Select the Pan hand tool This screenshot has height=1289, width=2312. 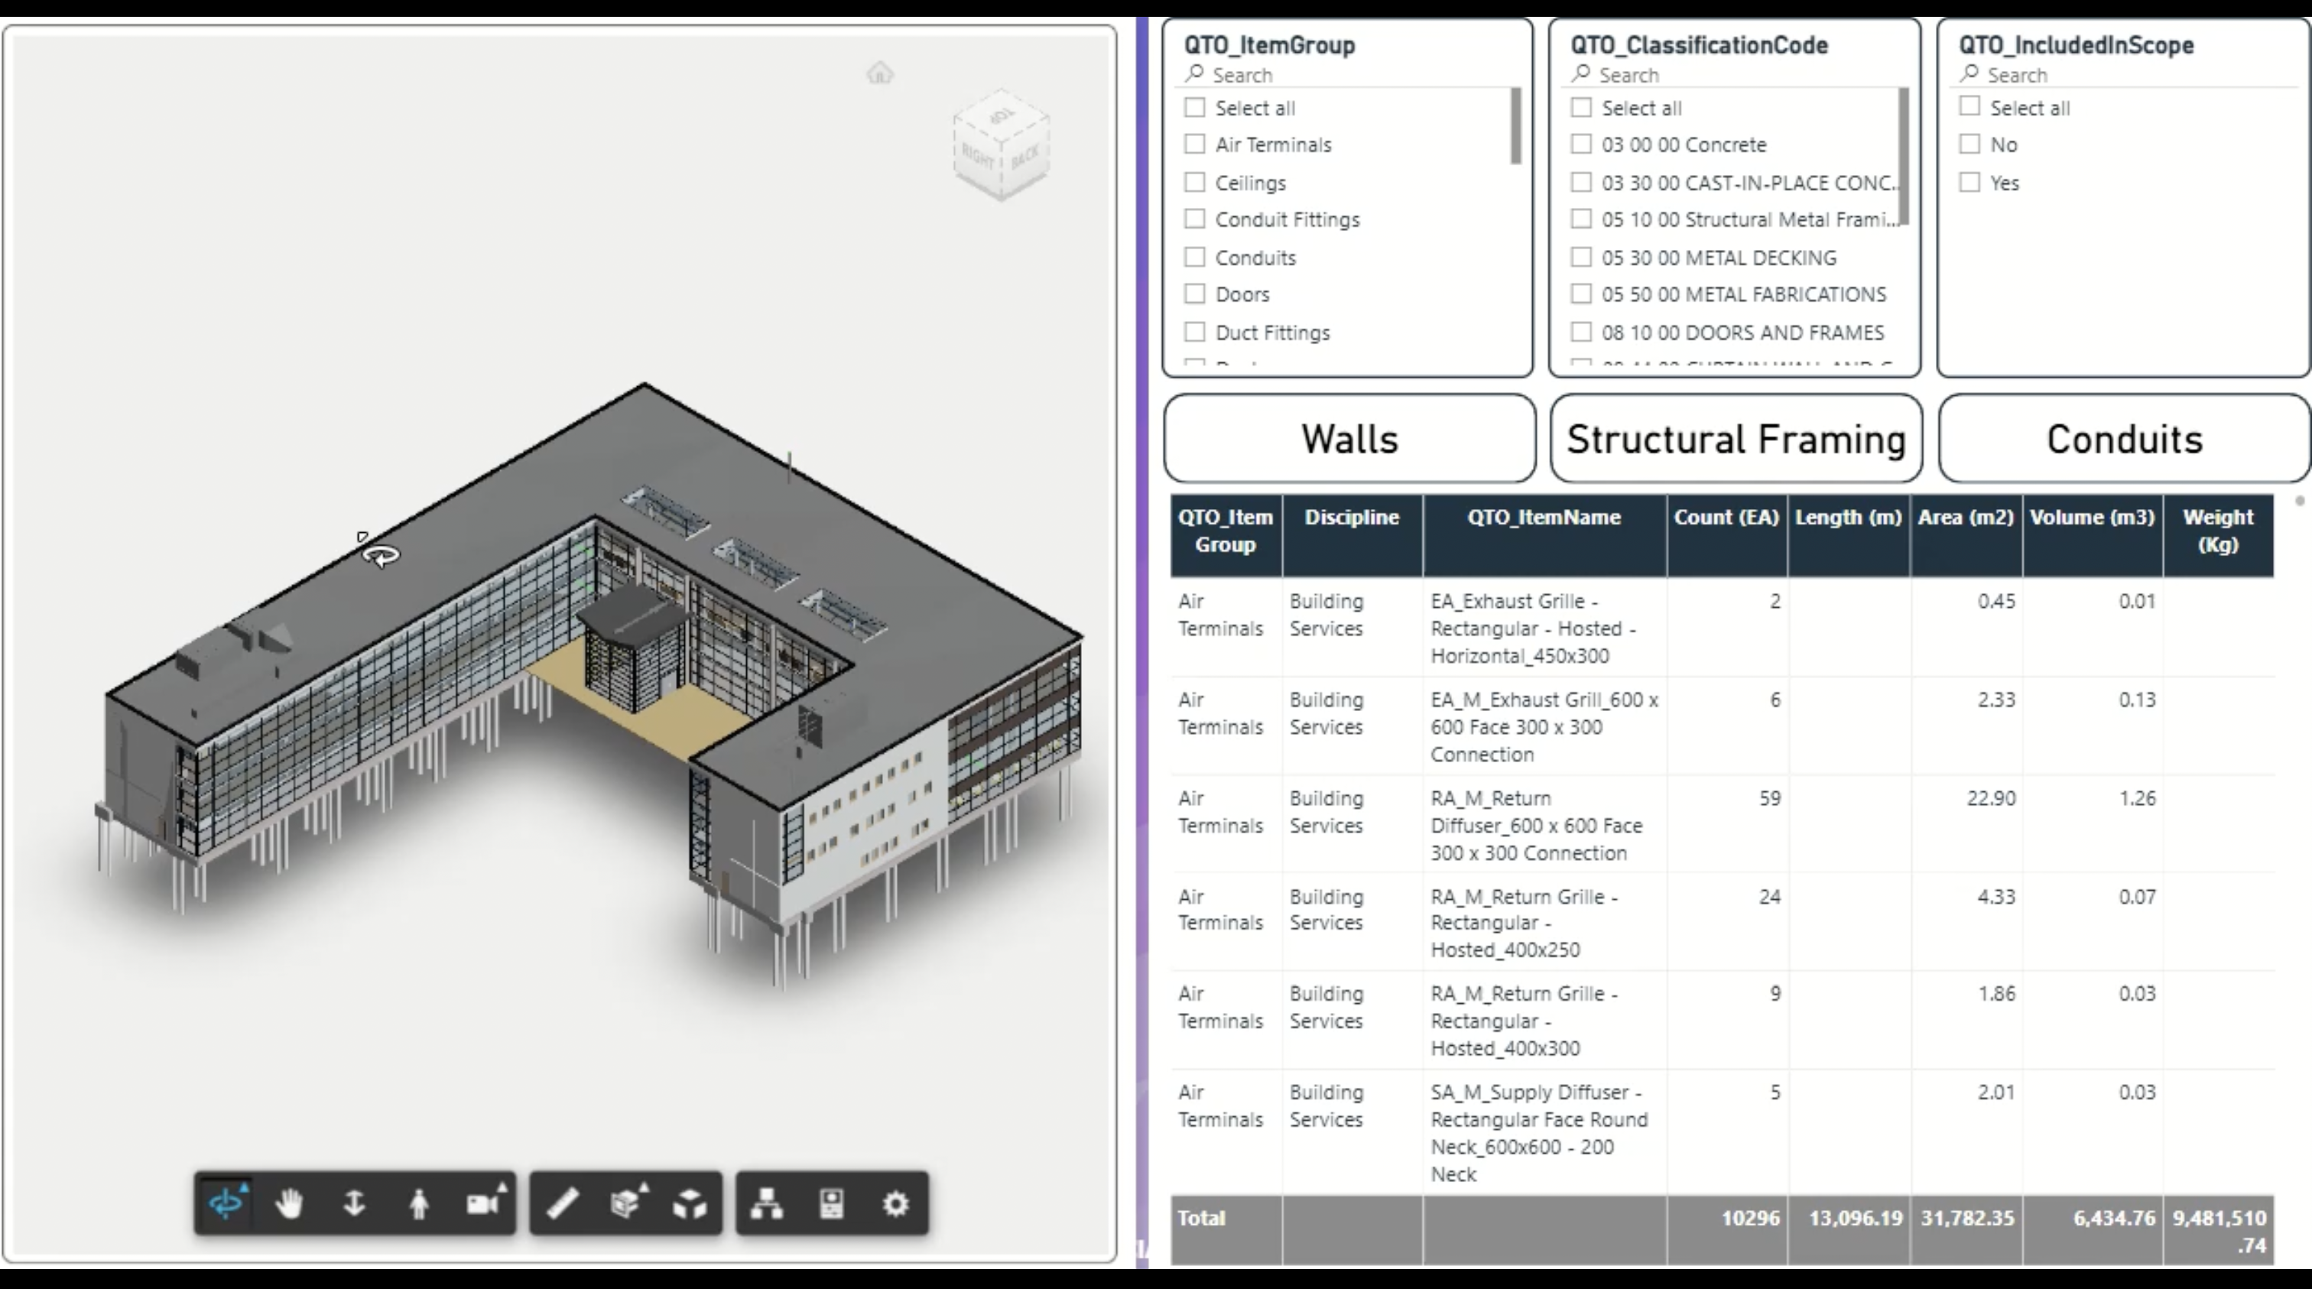coord(289,1203)
